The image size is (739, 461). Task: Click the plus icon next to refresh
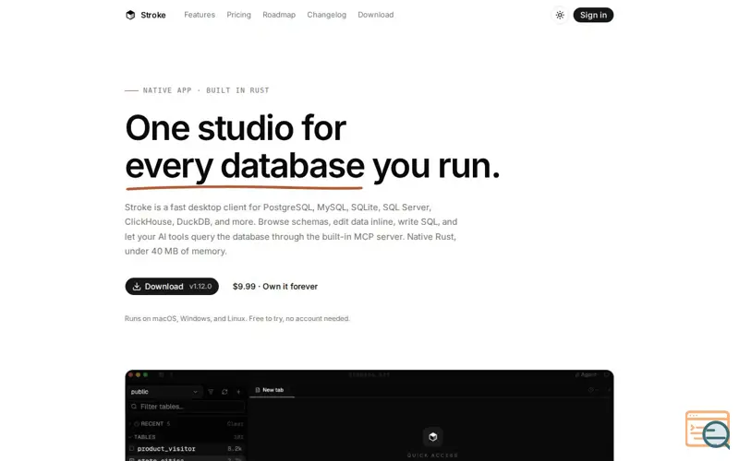click(238, 392)
